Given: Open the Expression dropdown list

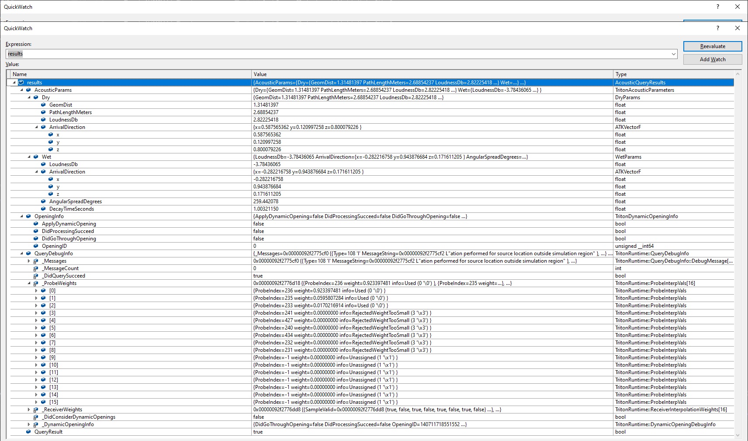Looking at the screenshot, I should (673, 54).
